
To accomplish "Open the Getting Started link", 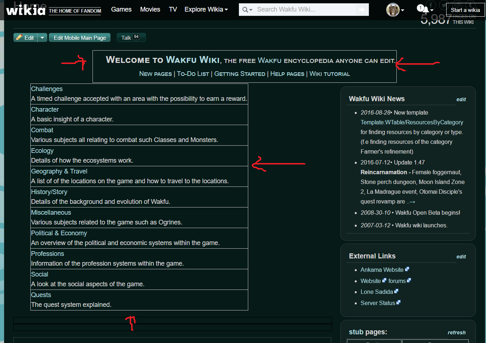I will tap(240, 74).
